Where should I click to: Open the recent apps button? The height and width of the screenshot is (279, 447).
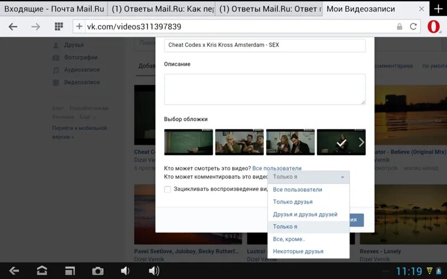coord(70,271)
